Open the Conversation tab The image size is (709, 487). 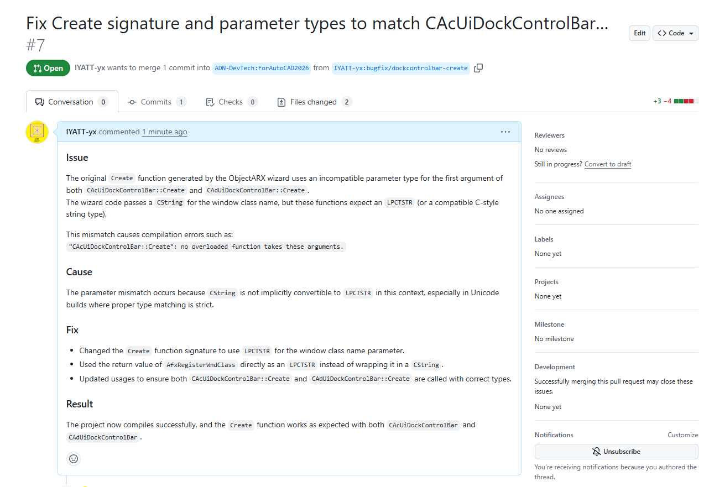click(71, 102)
